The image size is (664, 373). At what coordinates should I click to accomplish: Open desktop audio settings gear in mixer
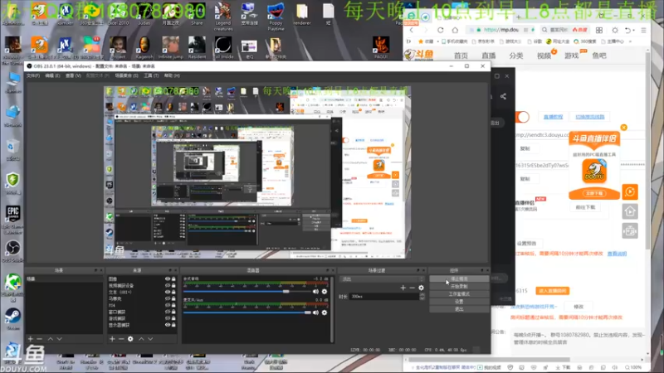click(325, 292)
